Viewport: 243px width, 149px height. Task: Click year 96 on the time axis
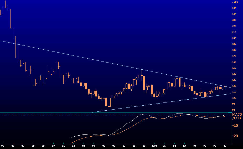(x=114, y=146)
